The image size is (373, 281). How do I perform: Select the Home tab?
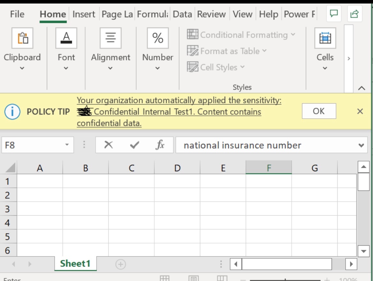point(53,14)
